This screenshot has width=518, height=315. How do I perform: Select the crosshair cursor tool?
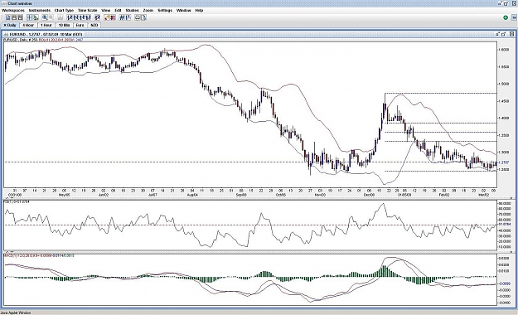[29, 18]
